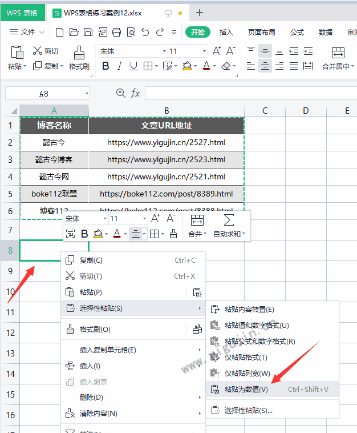This screenshot has width=357, height=433.
Task: Select 粘贴(P) in context menu
Action: click(124, 292)
